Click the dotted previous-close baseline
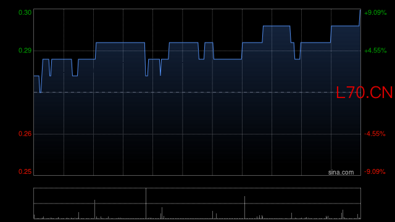This screenshot has width=395, height=222. tap(197, 92)
